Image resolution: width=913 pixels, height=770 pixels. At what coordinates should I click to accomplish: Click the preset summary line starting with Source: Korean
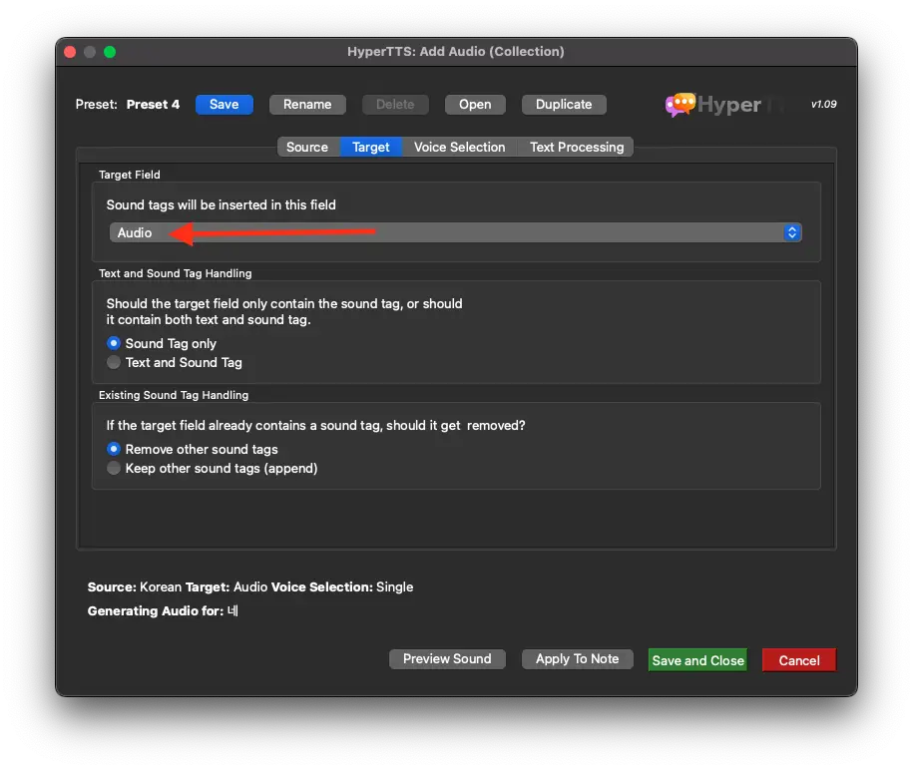pyautogui.click(x=250, y=586)
